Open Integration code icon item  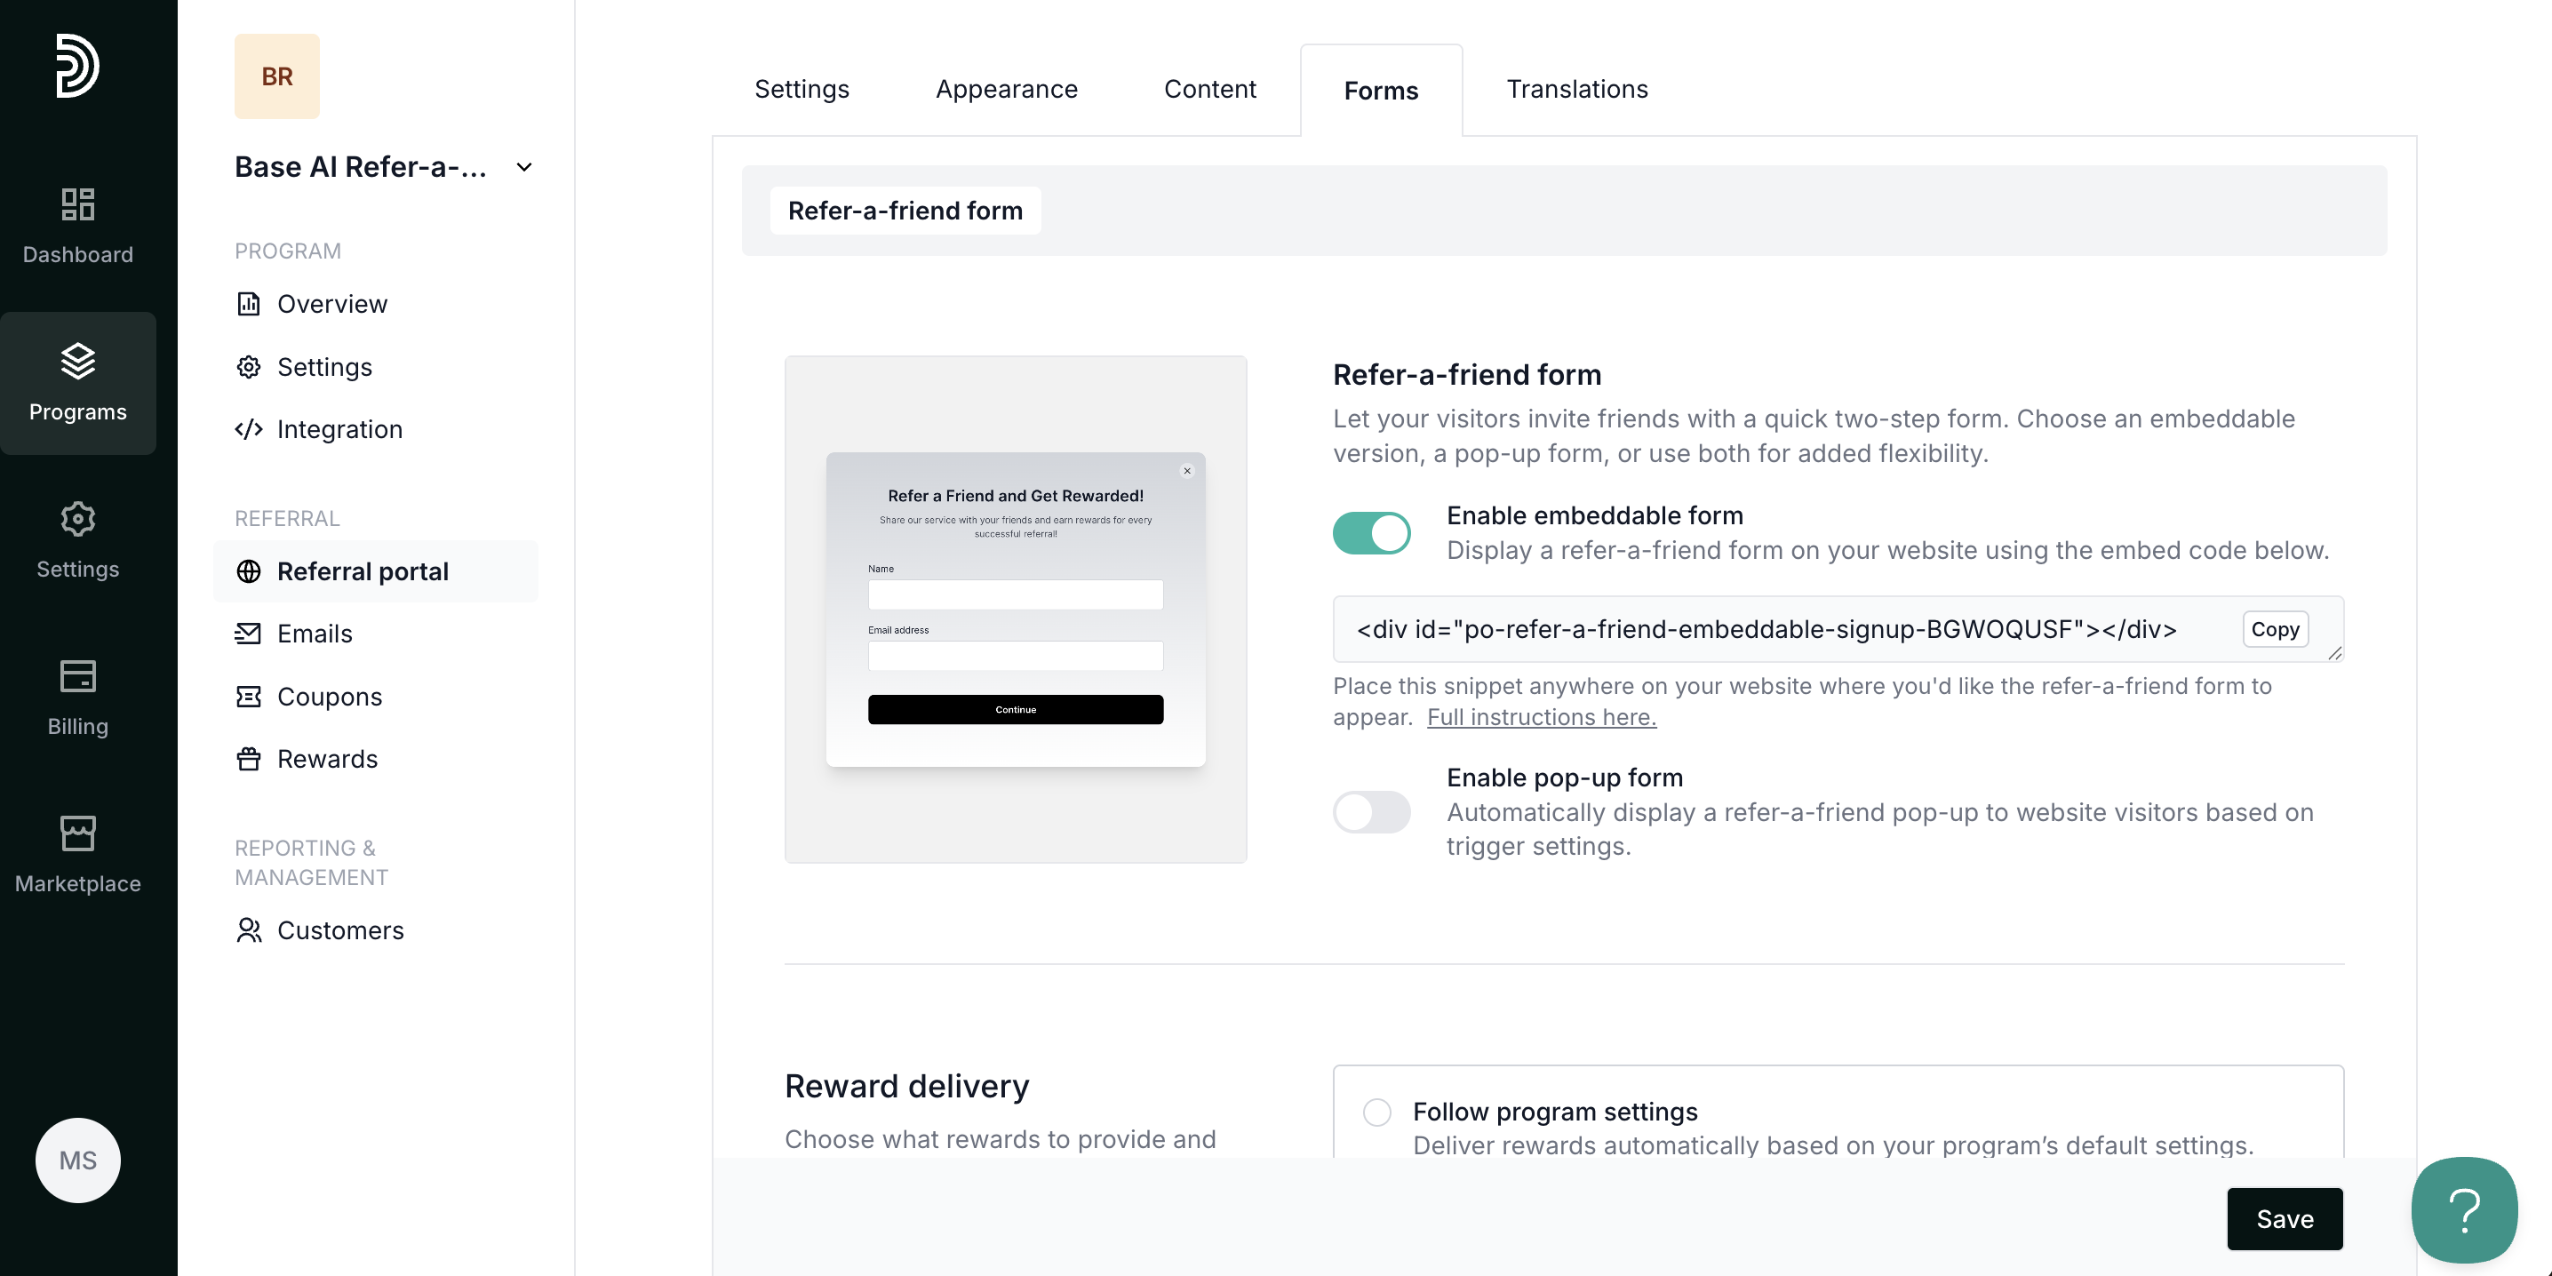coord(319,429)
